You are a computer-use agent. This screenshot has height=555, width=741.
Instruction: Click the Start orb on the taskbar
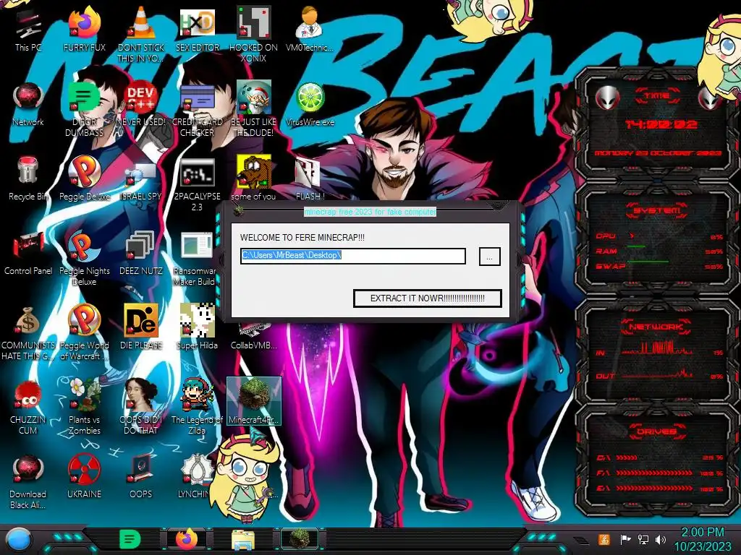[18, 540]
